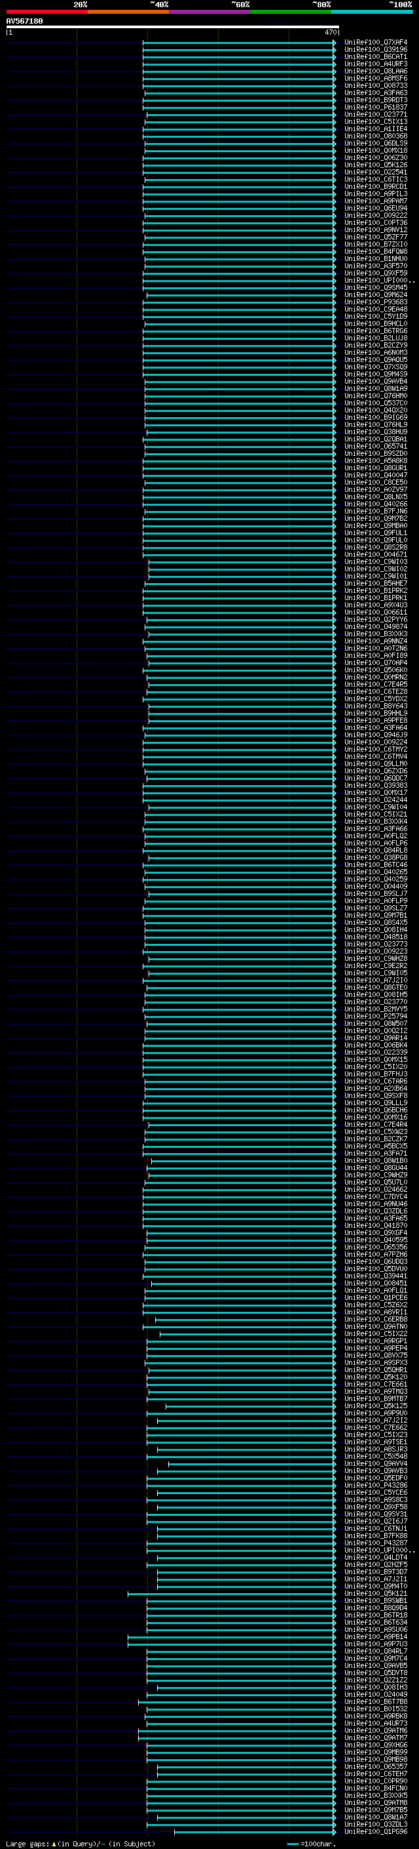Select label UniRef100_Q8GTE0
Viewport: 419px width, 1849px height.
[x=376, y=988]
